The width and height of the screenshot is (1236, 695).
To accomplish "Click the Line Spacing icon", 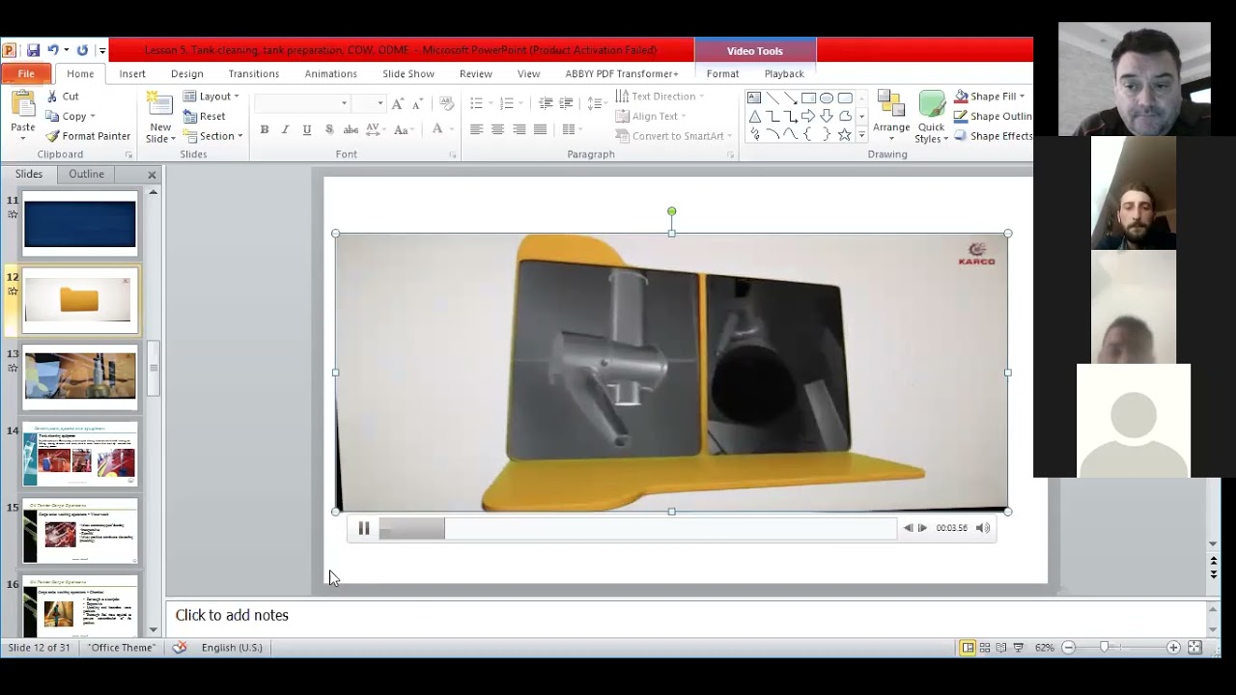I will 594,103.
